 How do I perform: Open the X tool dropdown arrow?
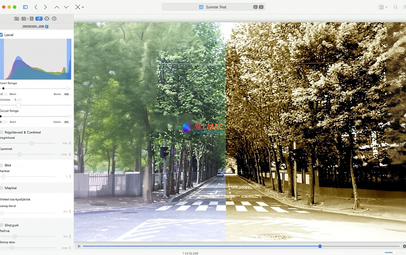(x=83, y=7)
